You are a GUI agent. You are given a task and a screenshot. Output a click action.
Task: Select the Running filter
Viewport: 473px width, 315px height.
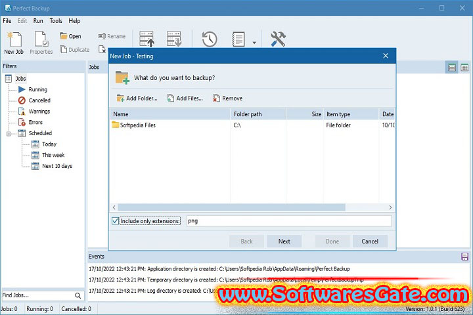pos(37,89)
